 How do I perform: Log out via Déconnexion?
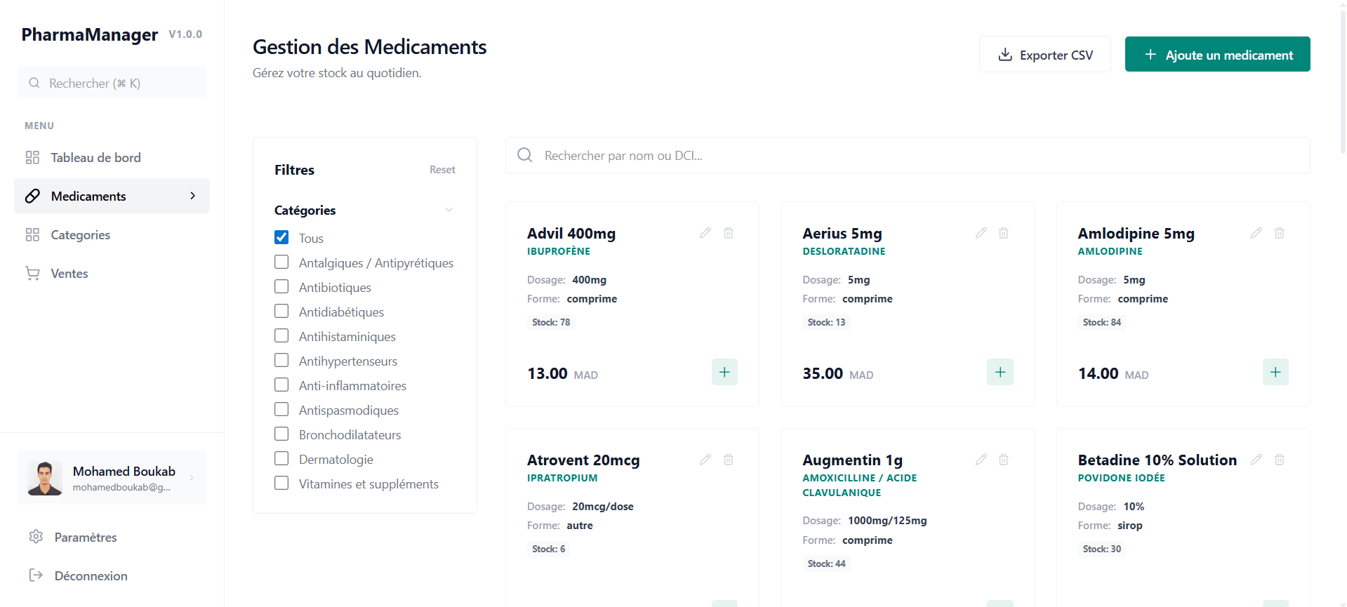[x=112, y=575]
